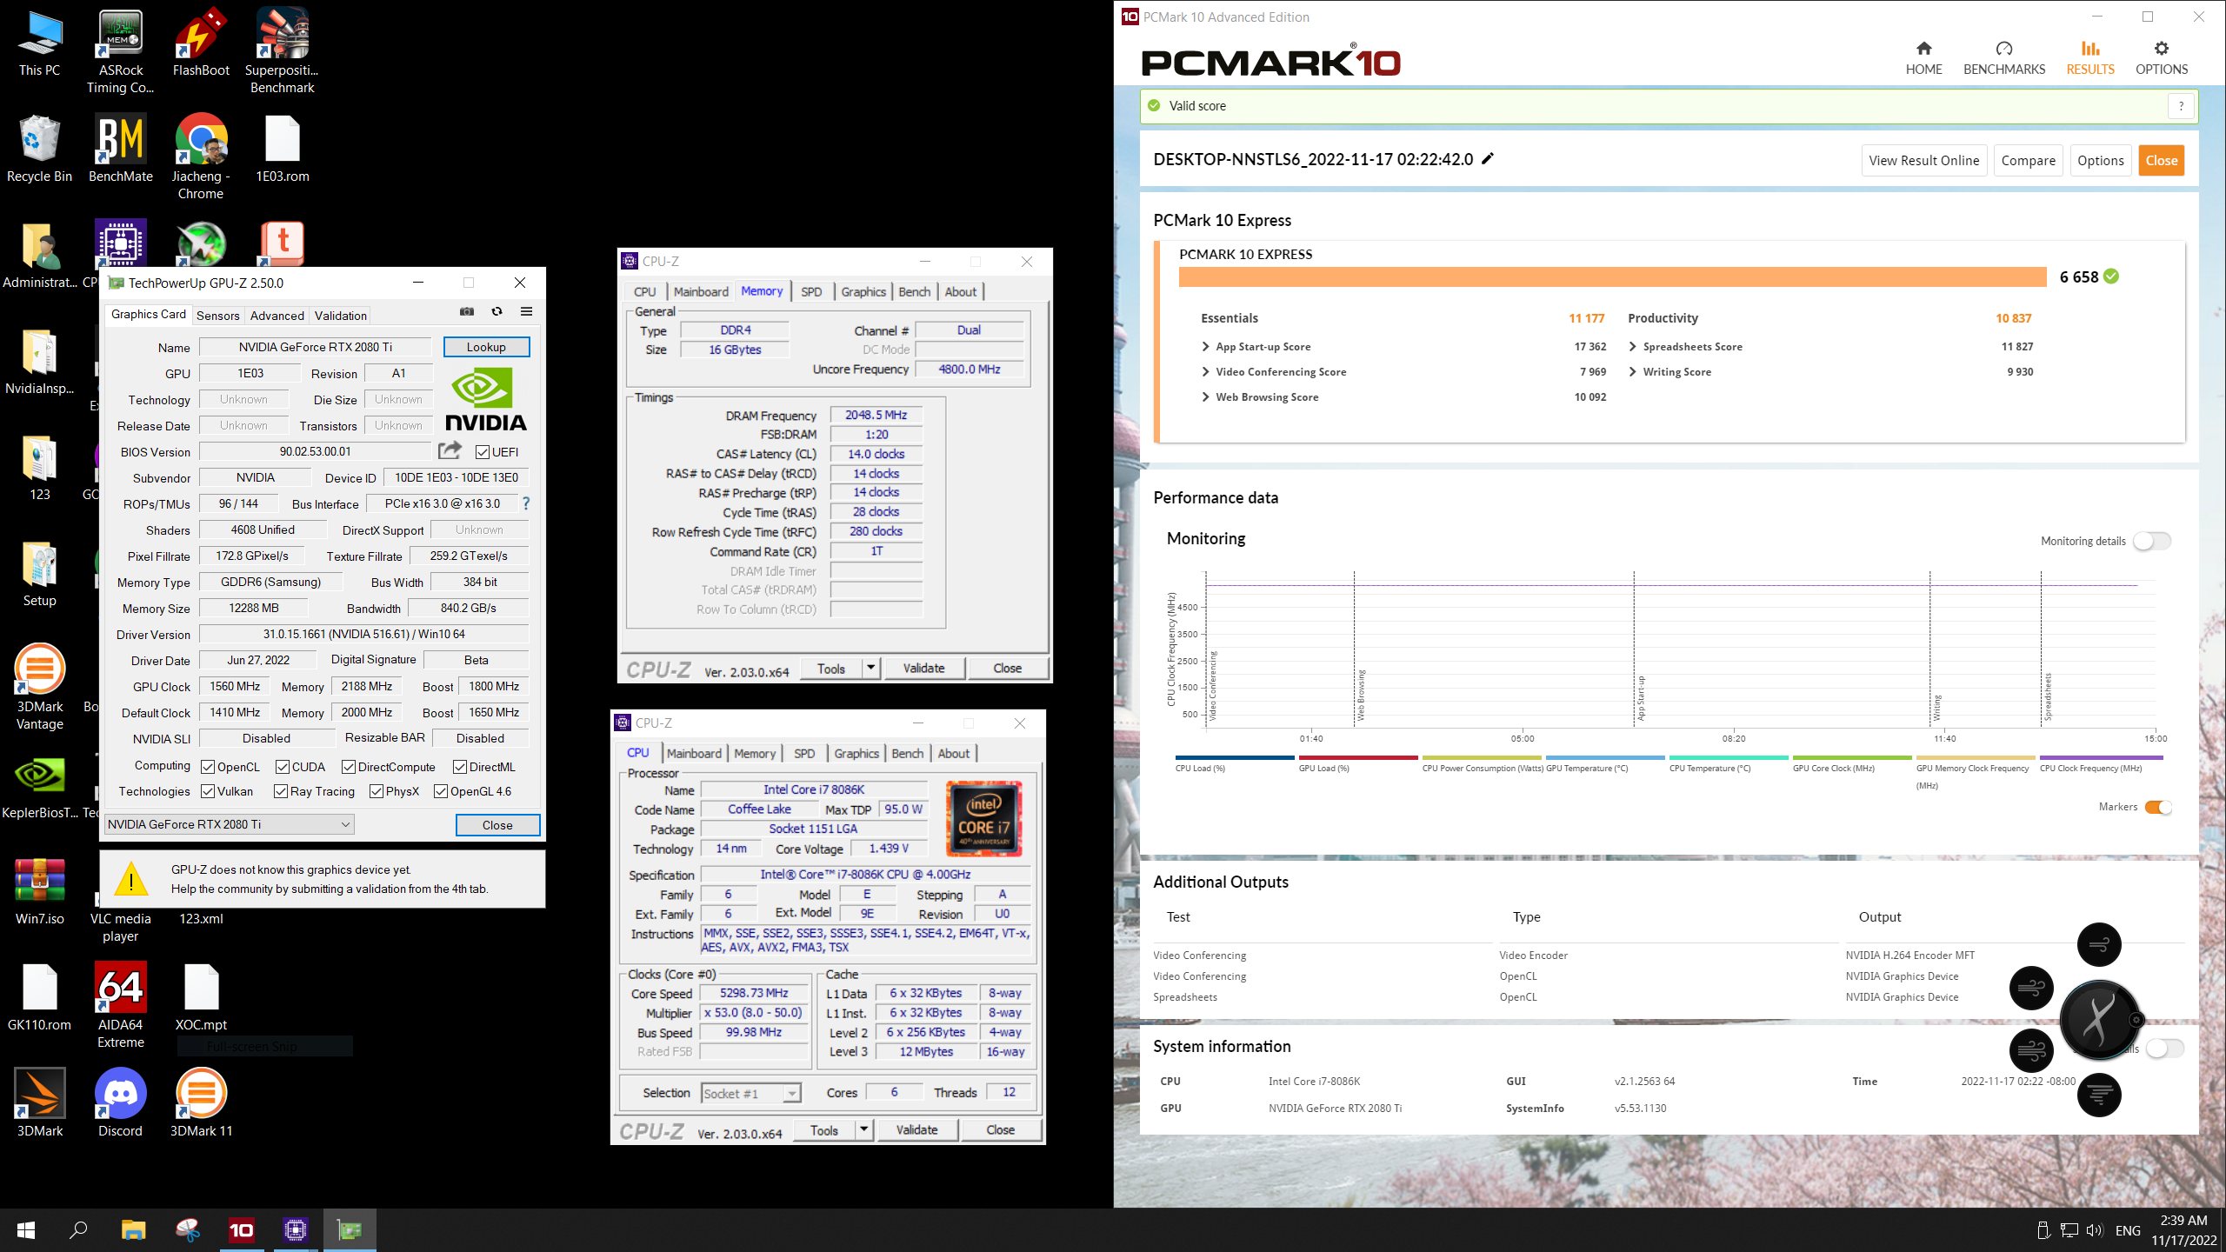2226x1252 pixels.
Task: Open the Win7.iso archive icon
Action: (x=40, y=890)
